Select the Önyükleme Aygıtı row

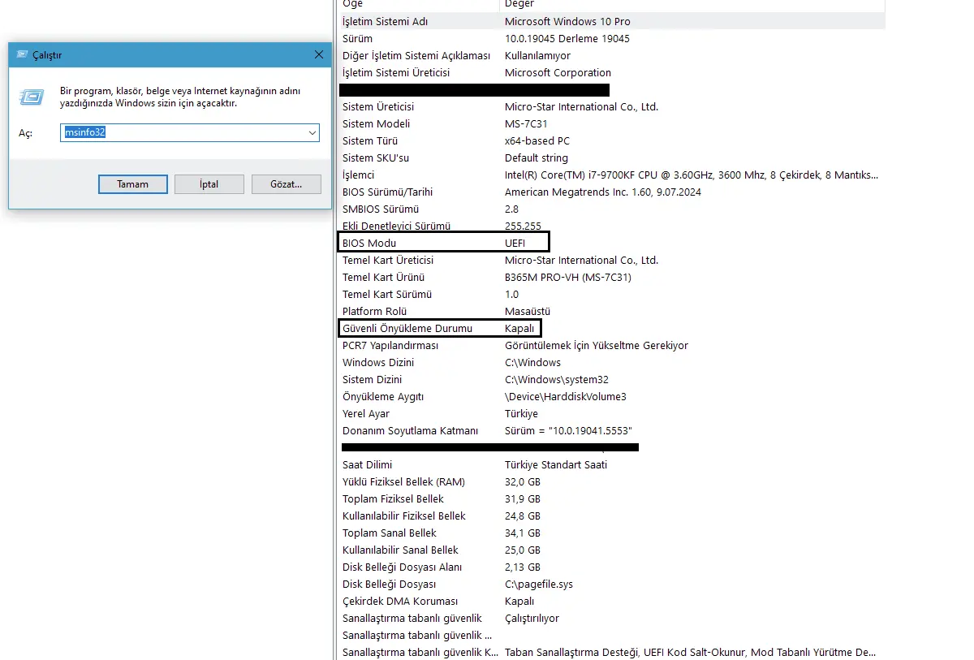pyautogui.click(x=611, y=396)
